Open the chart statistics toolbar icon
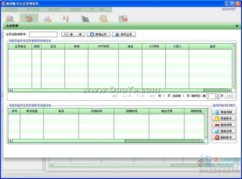Screen dimensions: 242x179 pyautogui.click(x=48, y=19)
